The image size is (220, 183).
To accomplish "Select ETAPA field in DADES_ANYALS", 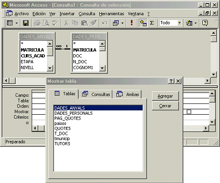I will (x=33, y=61).
